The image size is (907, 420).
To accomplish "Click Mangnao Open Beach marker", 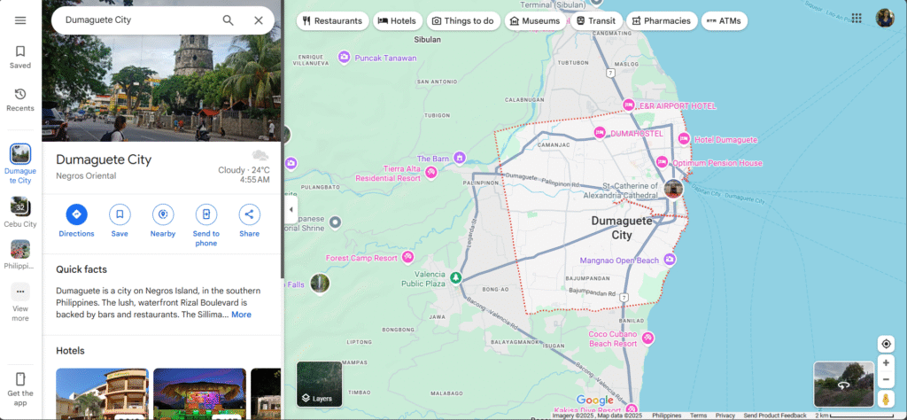I will (670, 260).
